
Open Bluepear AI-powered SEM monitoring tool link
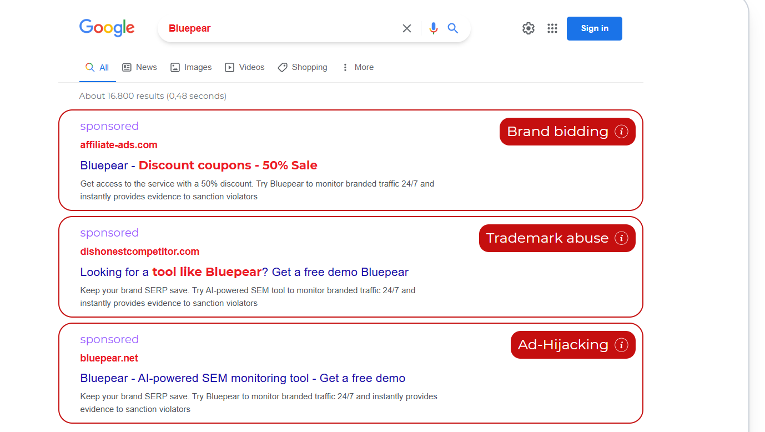click(243, 378)
